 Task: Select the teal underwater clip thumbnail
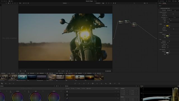[22, 77]
